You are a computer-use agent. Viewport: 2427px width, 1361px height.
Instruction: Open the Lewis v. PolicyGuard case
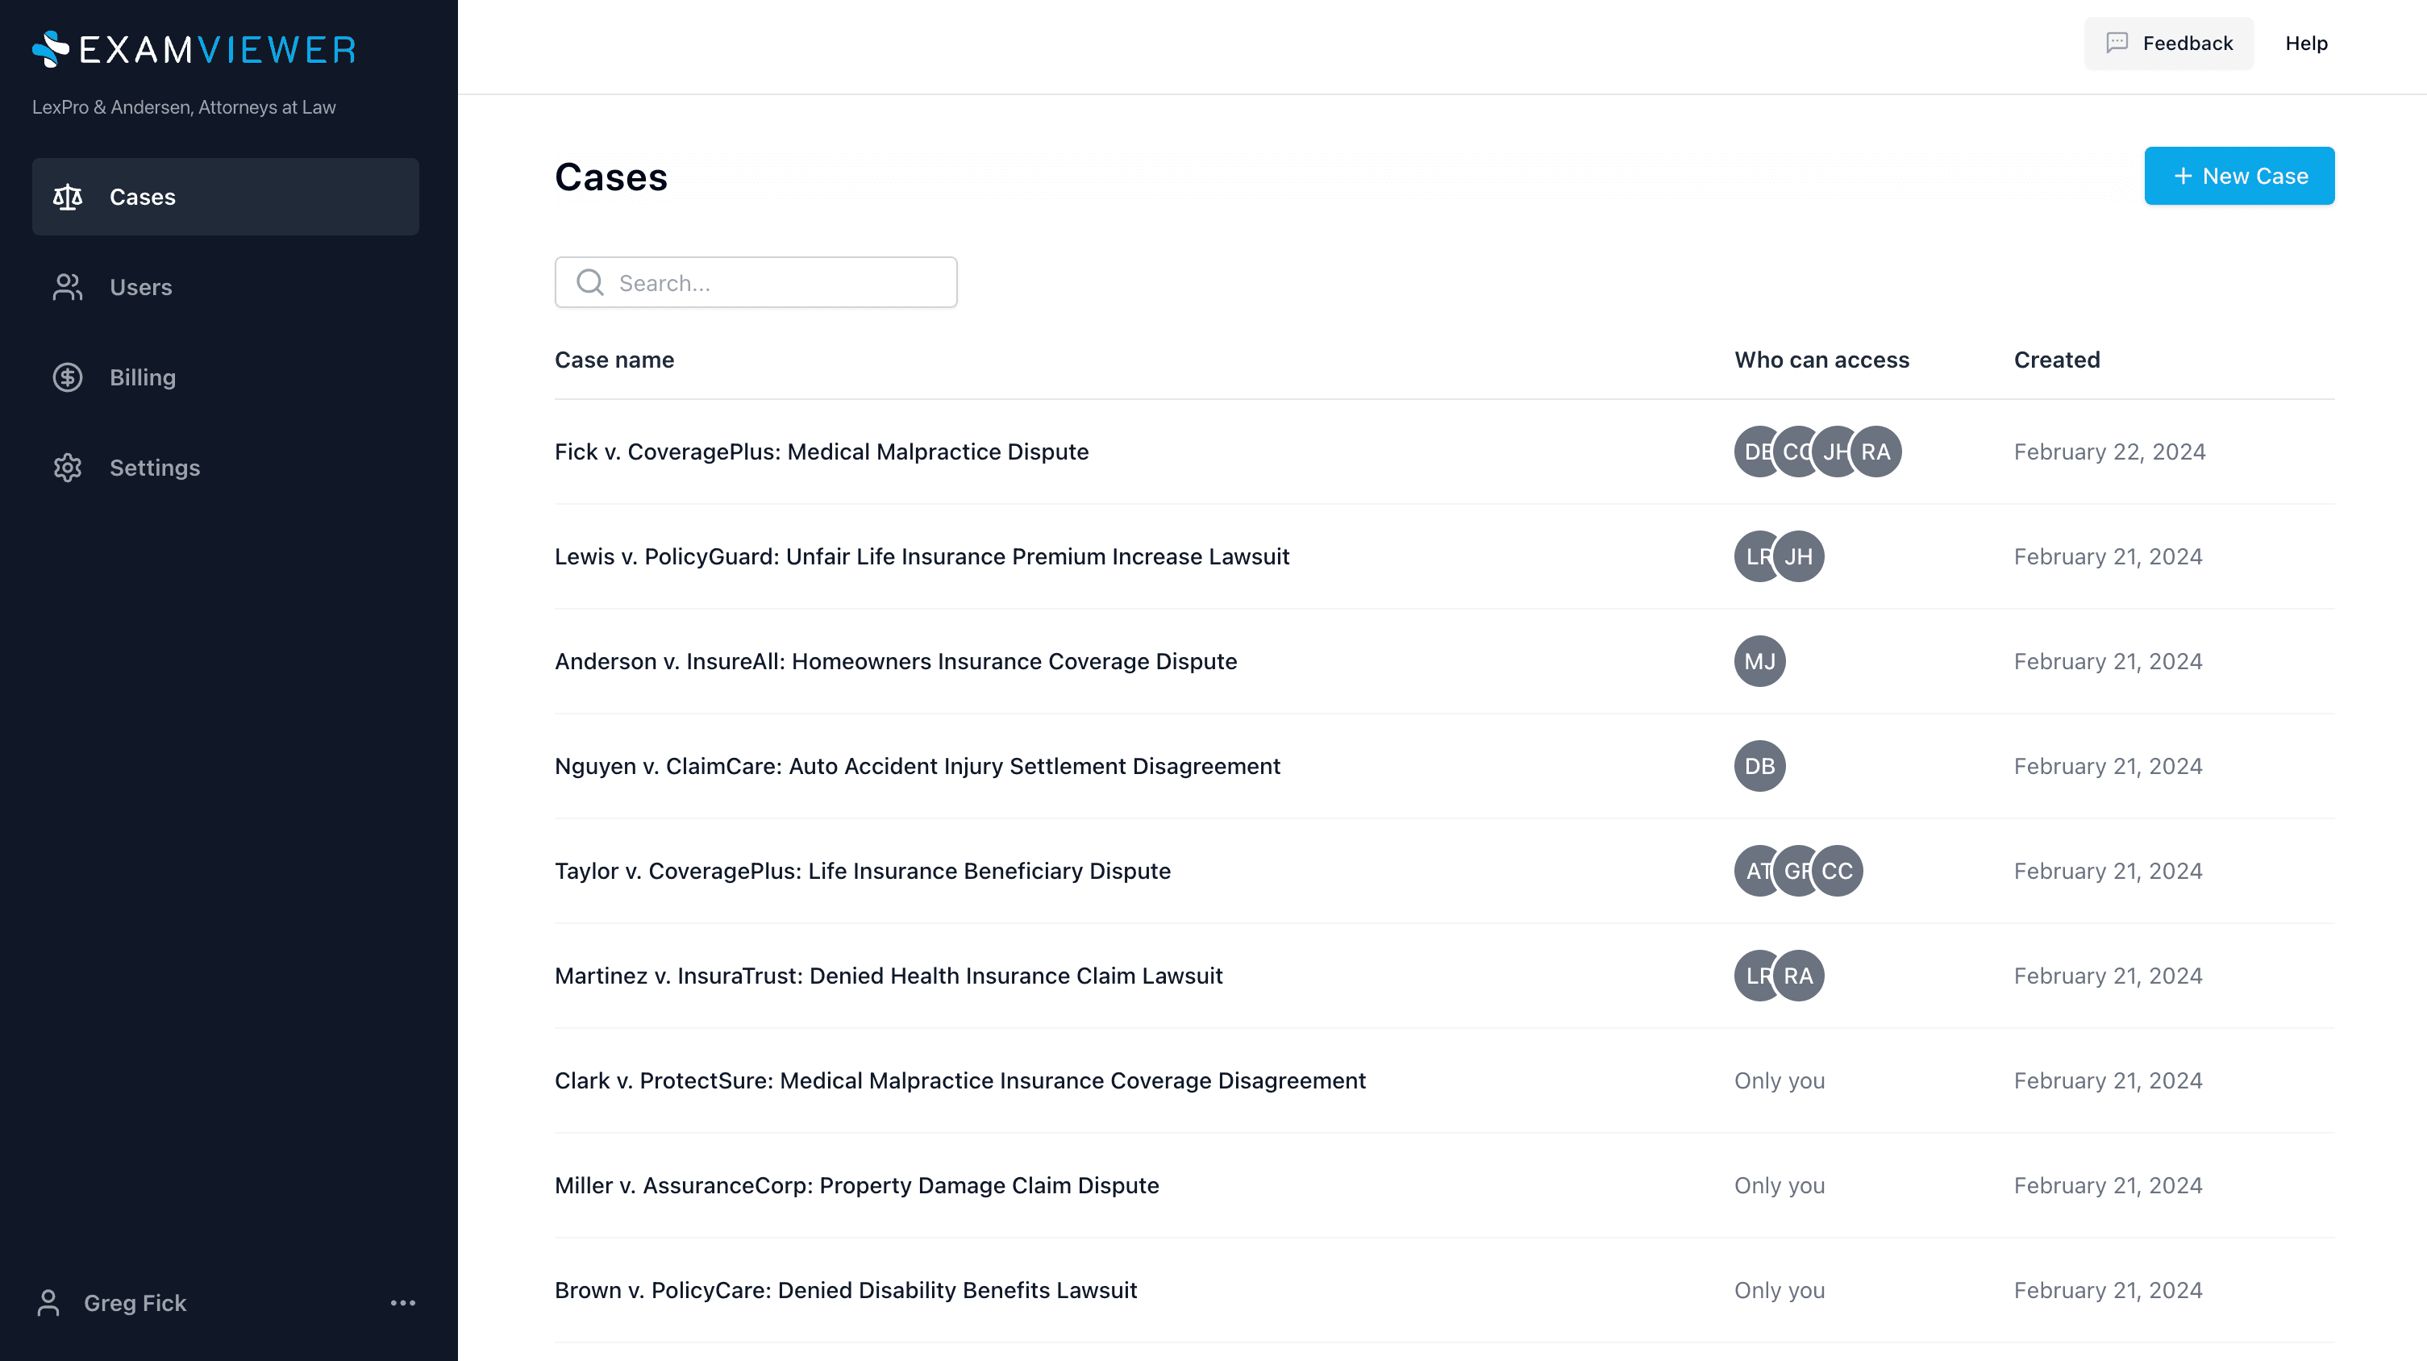pos(922,556)
